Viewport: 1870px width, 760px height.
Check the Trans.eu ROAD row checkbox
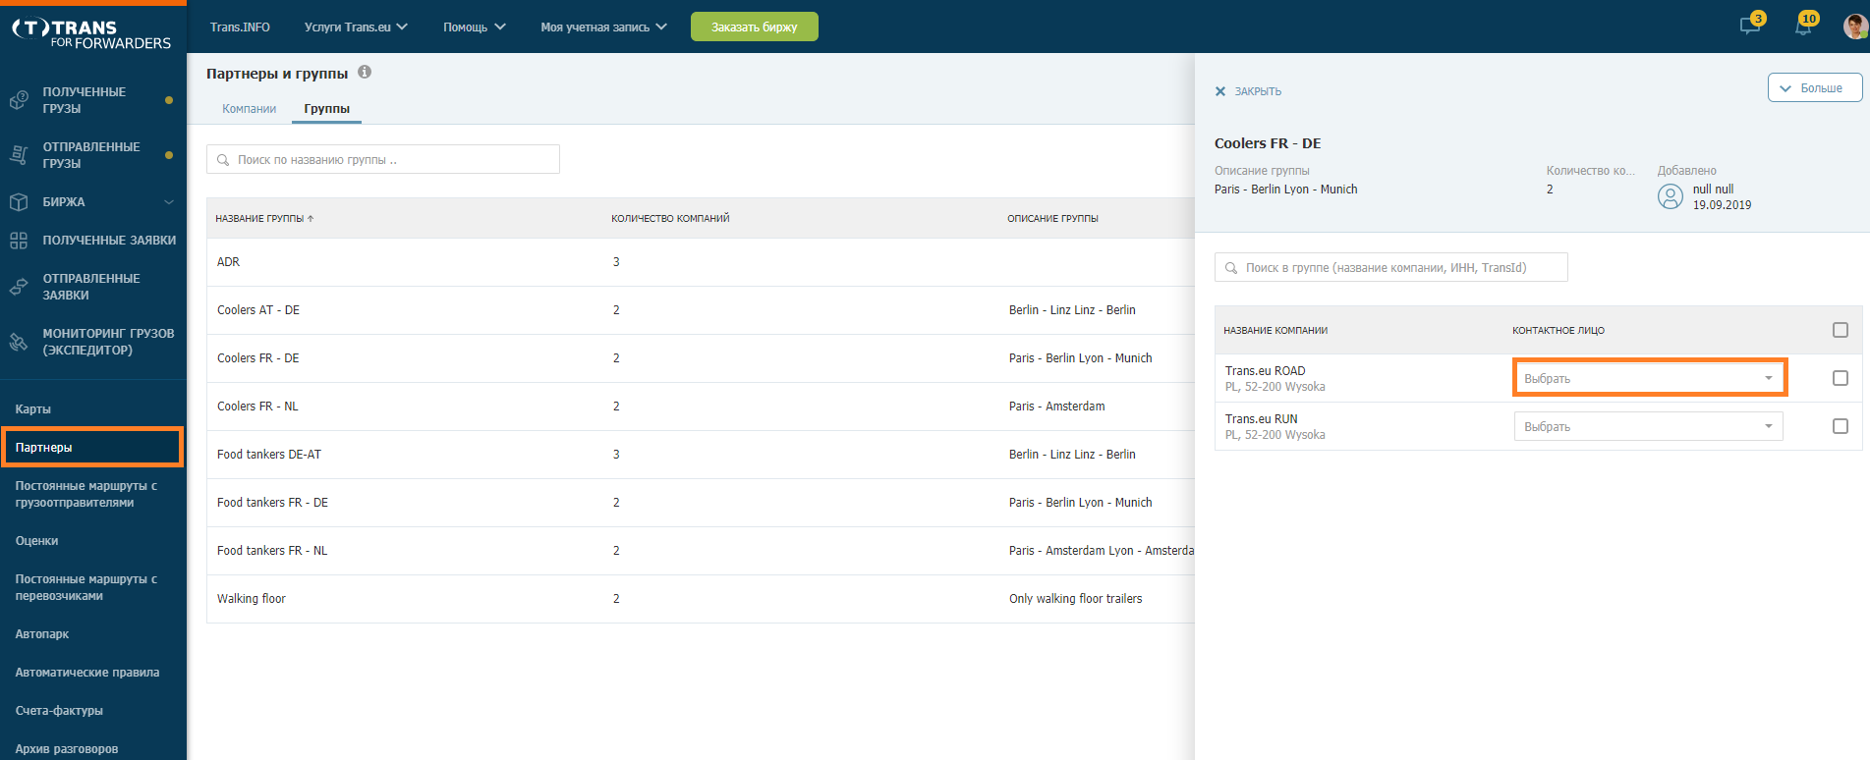[1841, 378]
